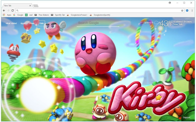Viewport: 196px width, 122px height.
Task: Click the Share menu item
Action: tap(32, 23)
